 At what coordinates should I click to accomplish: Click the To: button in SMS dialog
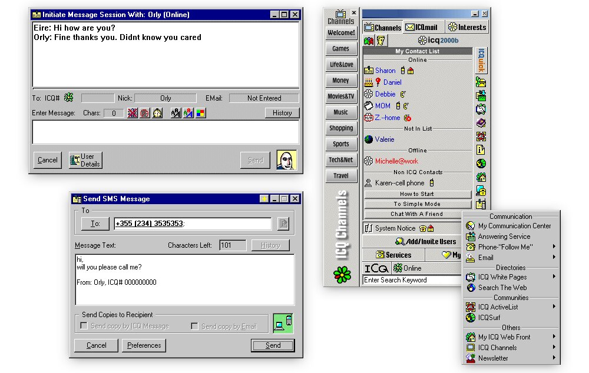pyautogui.click(x=95, y=224)
